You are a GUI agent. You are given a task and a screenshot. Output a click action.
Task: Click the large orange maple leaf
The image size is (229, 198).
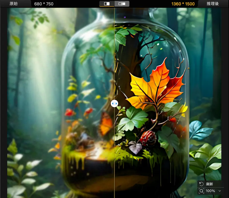point(155,84)
